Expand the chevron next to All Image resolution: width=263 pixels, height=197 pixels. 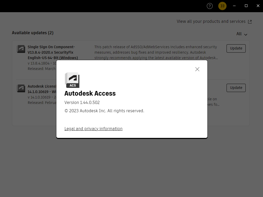click(246, 34)
